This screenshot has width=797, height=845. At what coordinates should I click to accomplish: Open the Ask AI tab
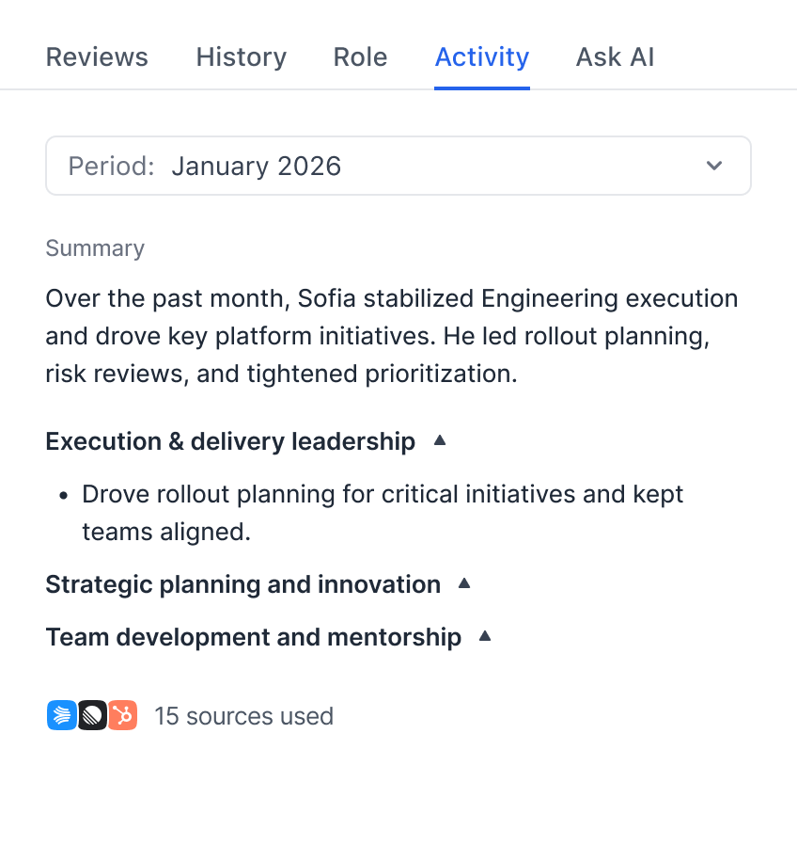(x=615, y=57)
